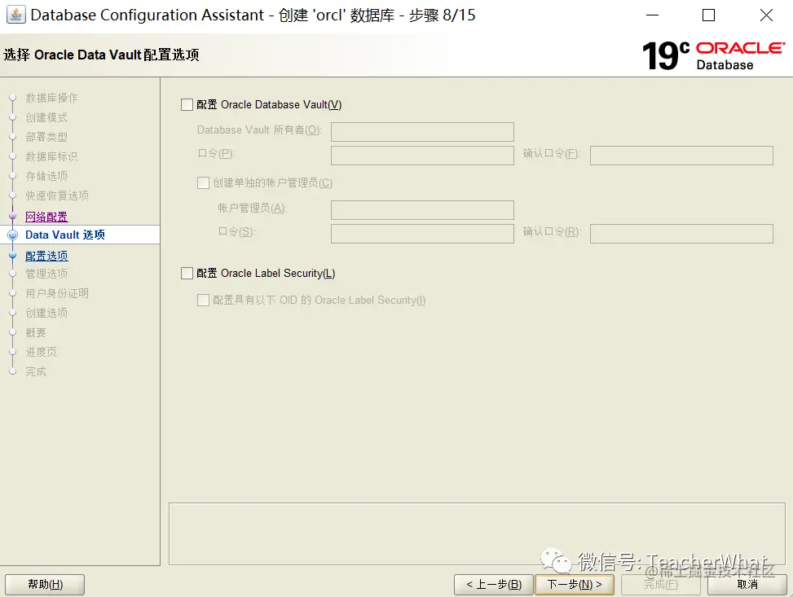Viewport: 793px width, 597px height.
Task: Go to the 网络配置 step link
Action: [x=46, y=217]
